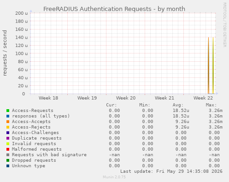Click the '140 u' y-axis label
Screen dimensions: 229x182
(21, 37)
